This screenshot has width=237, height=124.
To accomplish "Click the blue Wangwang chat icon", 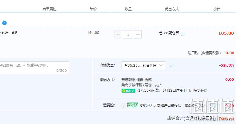I will pyautogui.click(x=5, y=23).
